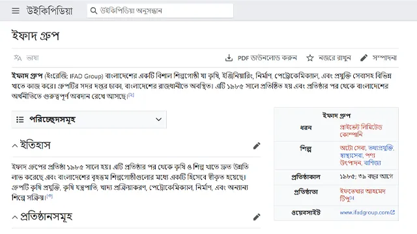Click the search magnifier icon
The height and width of the screenshot is (234, 417).
(x=94, y=10)
